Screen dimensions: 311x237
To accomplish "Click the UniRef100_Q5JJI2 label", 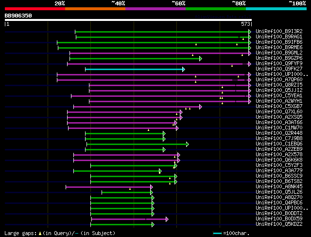I will [x=279, y=91].
